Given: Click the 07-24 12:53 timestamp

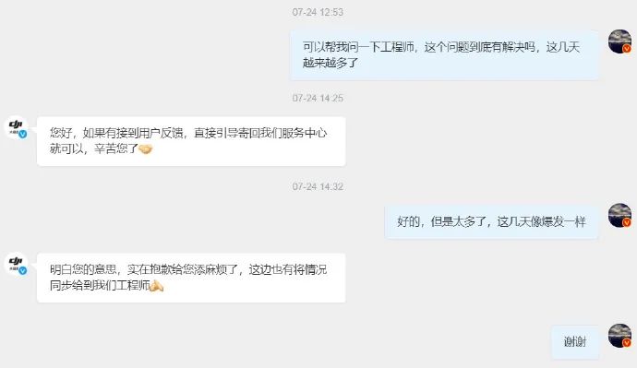Looking at the screenshot, I should (318, 12).
